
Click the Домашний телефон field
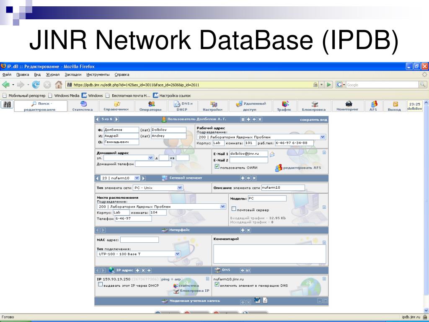coord(153,164)
